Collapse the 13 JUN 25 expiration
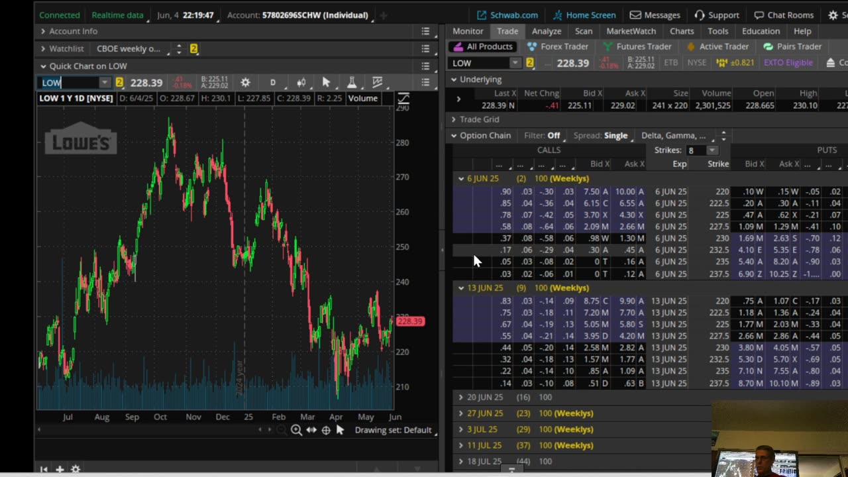 461,288
